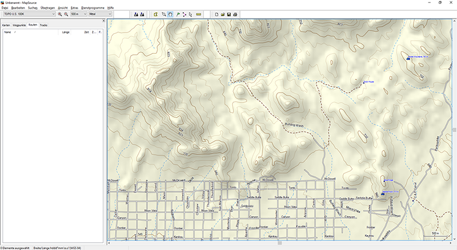Click the zoom out magnifier icon
The height and width of the screenshot is (250, 457).
click(66, 14)
